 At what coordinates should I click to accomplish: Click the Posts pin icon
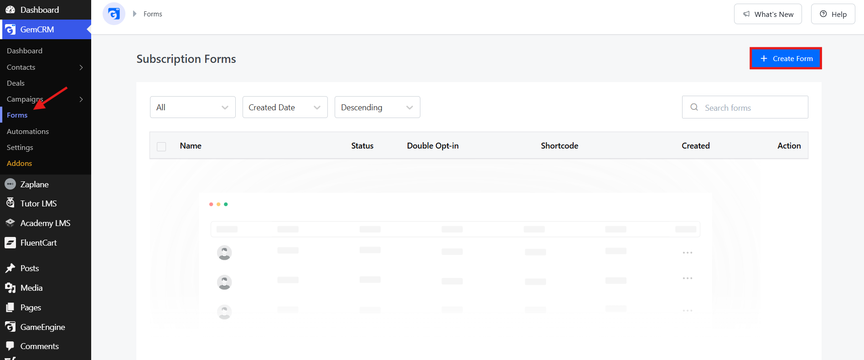pos(10,268)
